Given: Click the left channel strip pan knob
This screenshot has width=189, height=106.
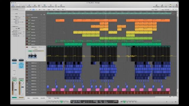Looking at the screenshot, I should point(15,83).
